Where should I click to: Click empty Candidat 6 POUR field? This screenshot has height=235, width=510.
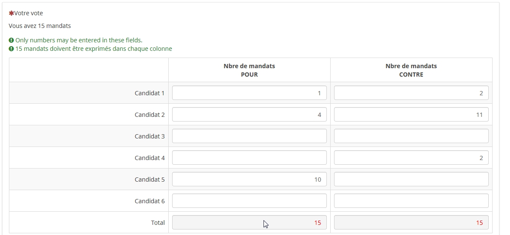click(249, 201)
